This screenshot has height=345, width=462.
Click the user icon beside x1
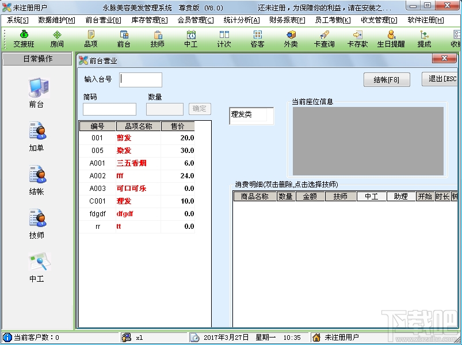click(126, 338)
